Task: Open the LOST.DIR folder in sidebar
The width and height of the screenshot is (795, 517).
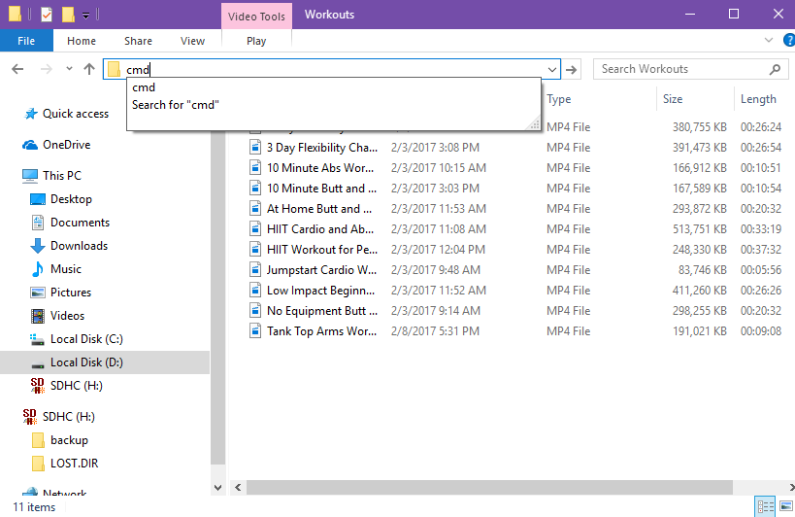Action: [74, 464]
